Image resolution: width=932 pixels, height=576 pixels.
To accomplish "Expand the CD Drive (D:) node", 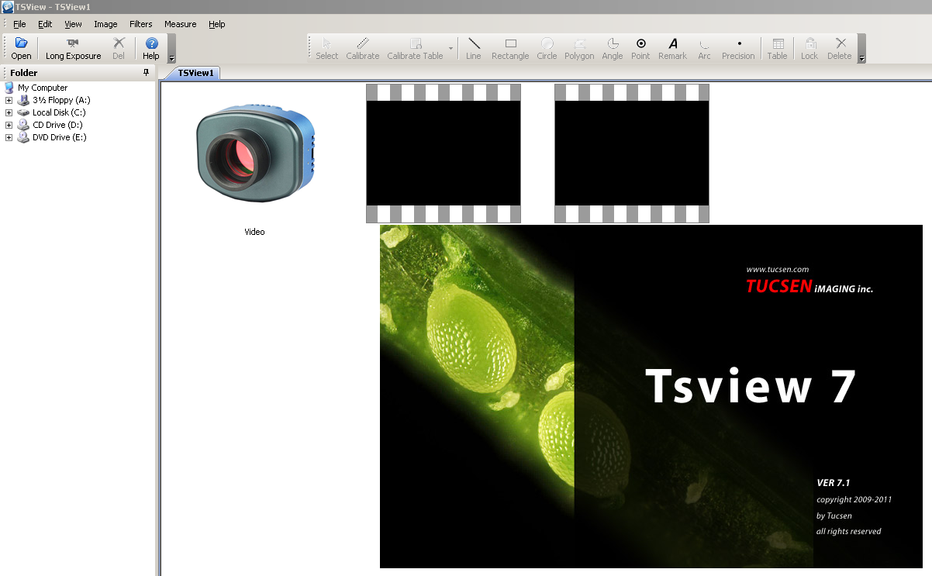I will [9, 125].
